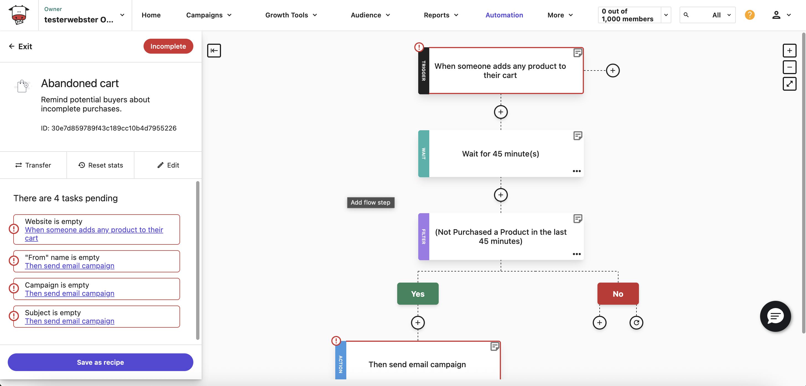
Task: Open the chat bubble in the bottom corner
Action: click(x=775, y=316)
